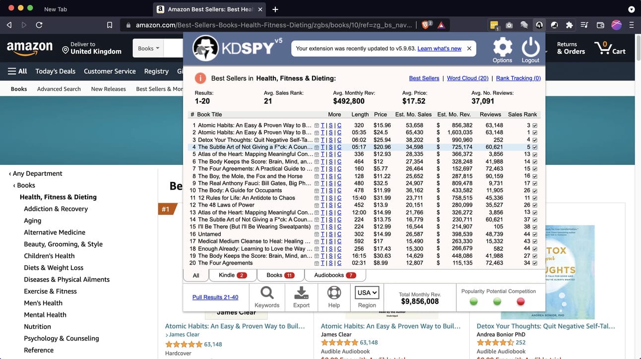
Task: Open the Amazon All hamburger menu
Action: tap(17, 71)
